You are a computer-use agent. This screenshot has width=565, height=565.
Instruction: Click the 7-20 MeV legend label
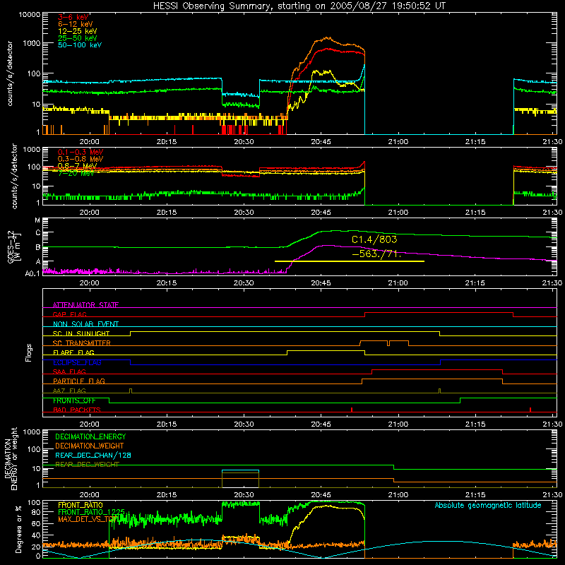coord(76,173)
